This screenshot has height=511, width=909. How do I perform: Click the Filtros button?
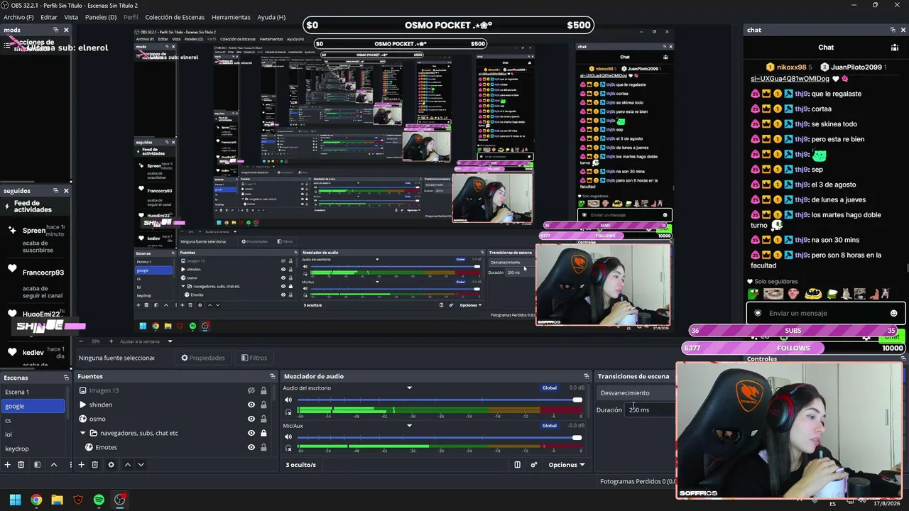tap(254, 358)
